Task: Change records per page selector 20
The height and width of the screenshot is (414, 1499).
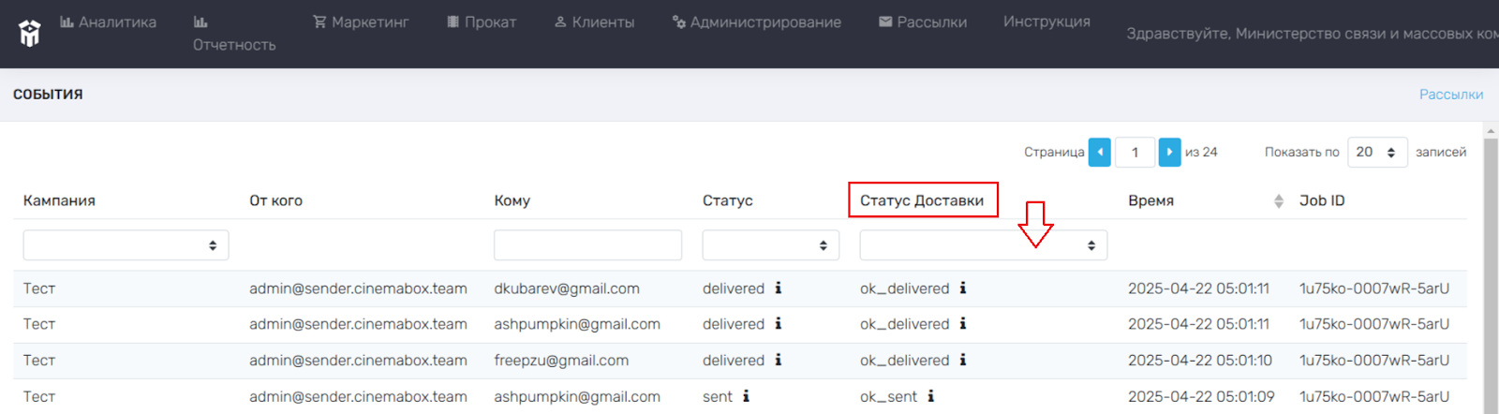Action: coord(1377,152)
